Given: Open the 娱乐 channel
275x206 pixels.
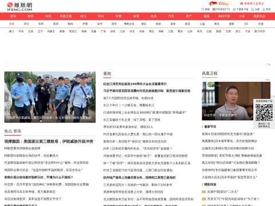Looking at the screenshot, I should pyautogui.click(x=83, y=16).
